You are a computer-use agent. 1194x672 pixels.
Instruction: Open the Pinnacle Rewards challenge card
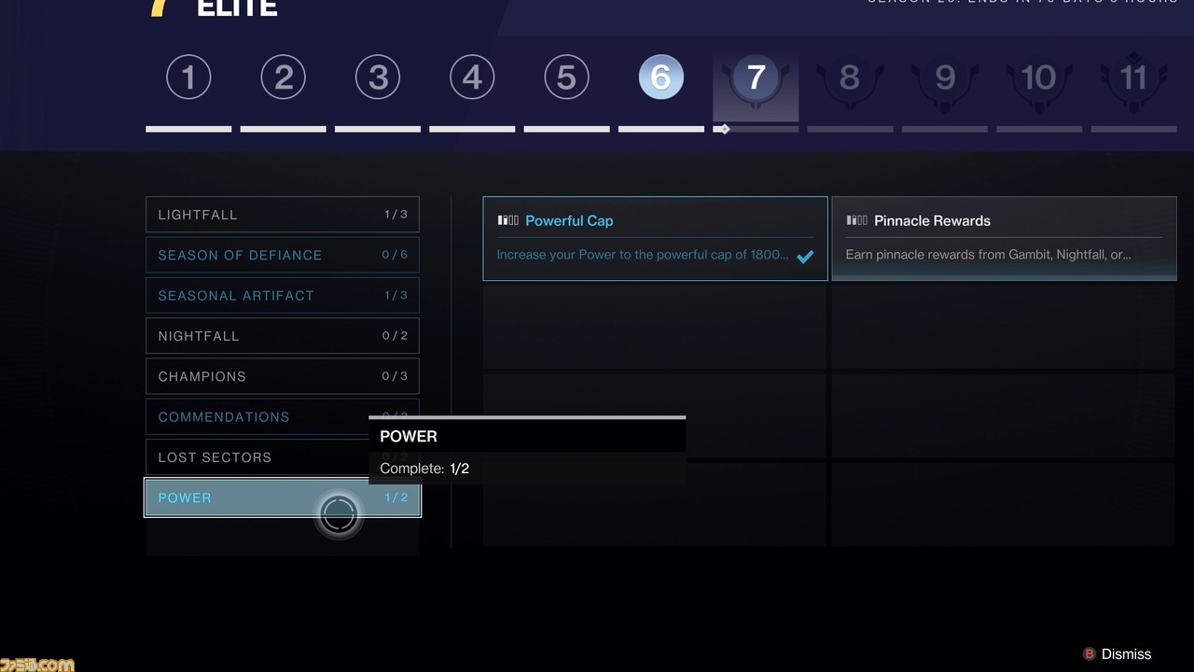click(x=1004, y=238)
